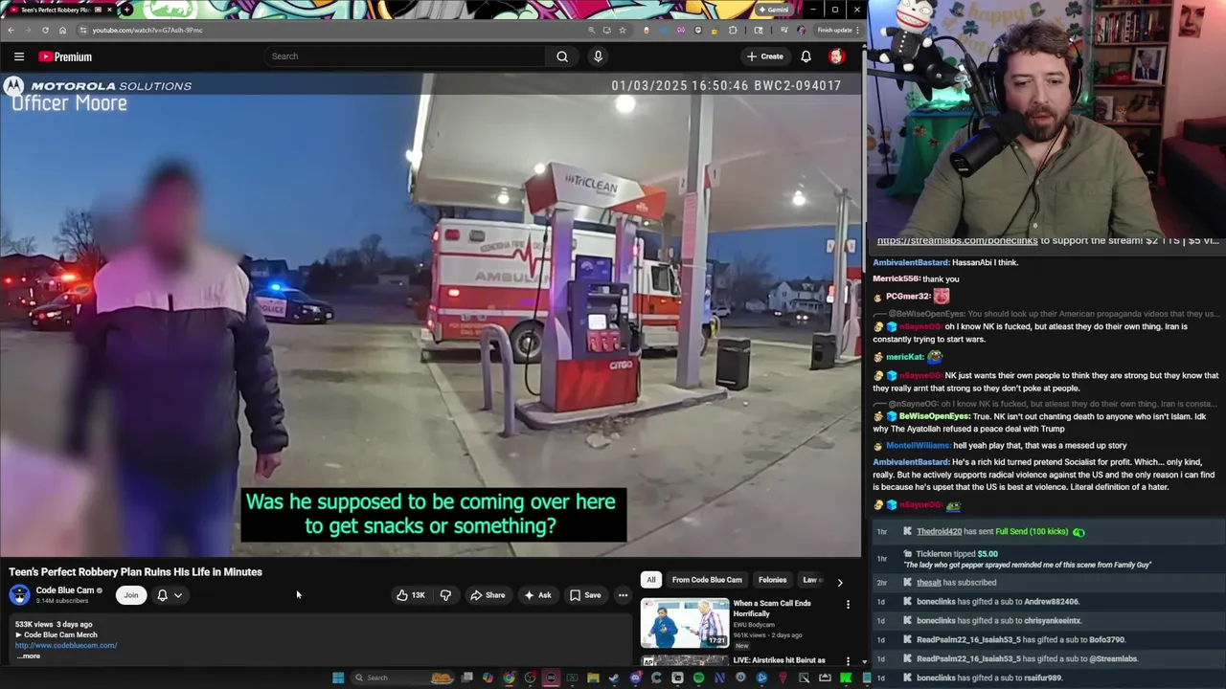The height and width of the screenshot is (689, 1226).
Task: Show more filter chips with right arrow
Action: [840, 582]
